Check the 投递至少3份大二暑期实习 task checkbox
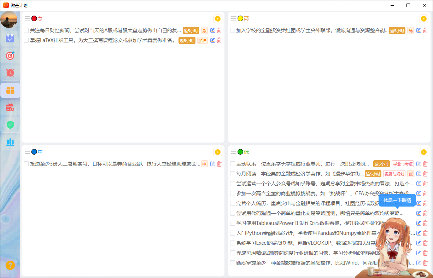The width and height of the screenshot is (433, 278). pyautogui.click(x=26, y=164)
